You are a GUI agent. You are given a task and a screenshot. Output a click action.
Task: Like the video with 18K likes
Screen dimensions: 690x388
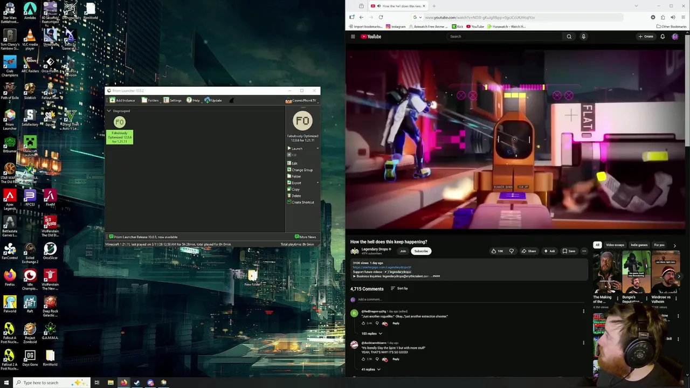(x=497, y=251)
